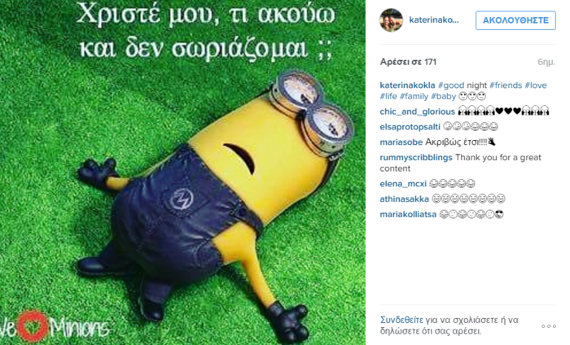Image resolution: width=570 pixels, height=345 pixels.
Task: Click the katerinakokla profile avatar picture
Action: click(391, 20)
